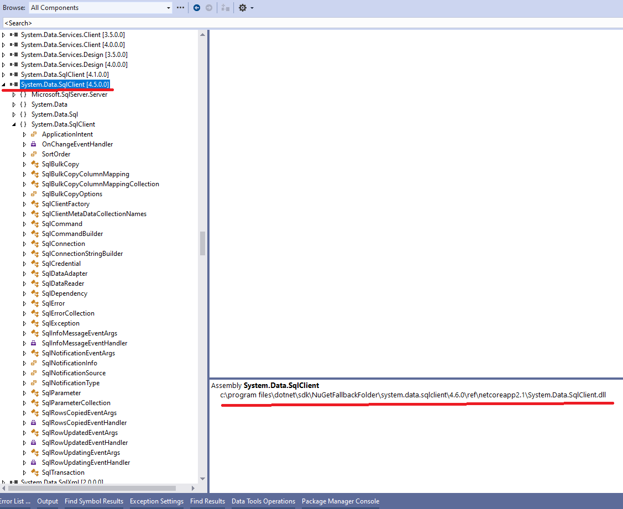Open the Browse All Components dropdown

(167, 8)
